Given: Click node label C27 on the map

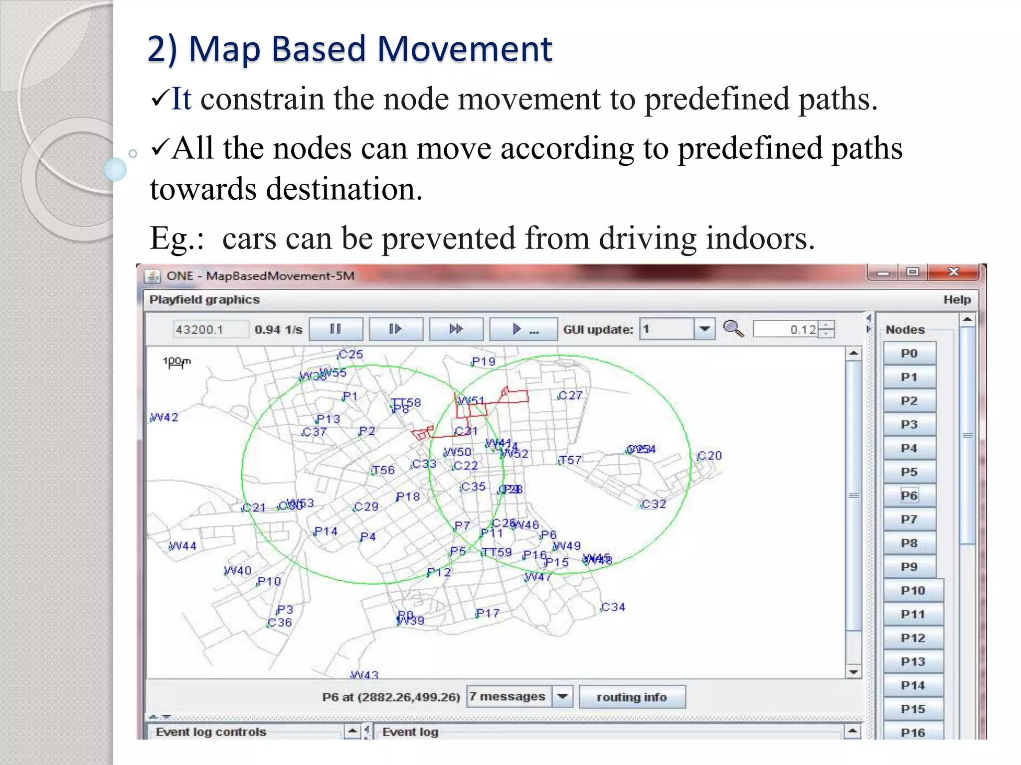Looking at the screenshot, I should pyautogui.click(x=570, y=395).
